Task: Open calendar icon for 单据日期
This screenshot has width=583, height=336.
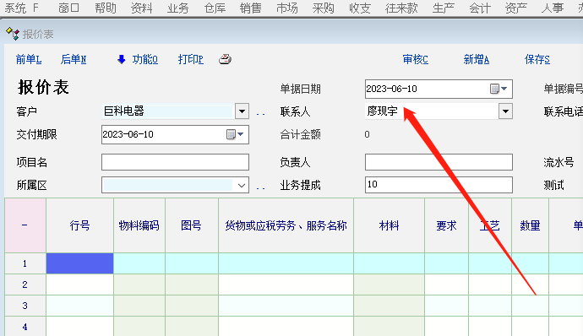Action: 499,89
